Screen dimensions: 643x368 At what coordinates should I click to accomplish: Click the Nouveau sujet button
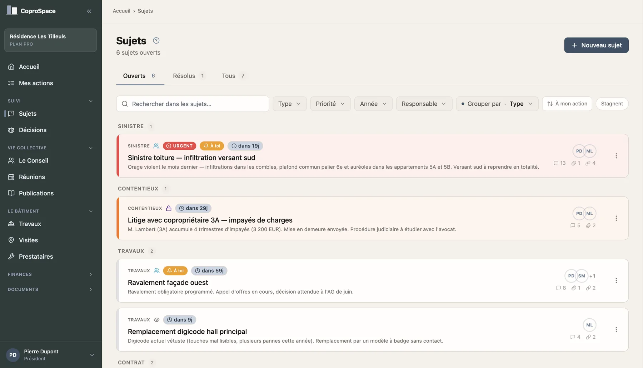(596, 45)
